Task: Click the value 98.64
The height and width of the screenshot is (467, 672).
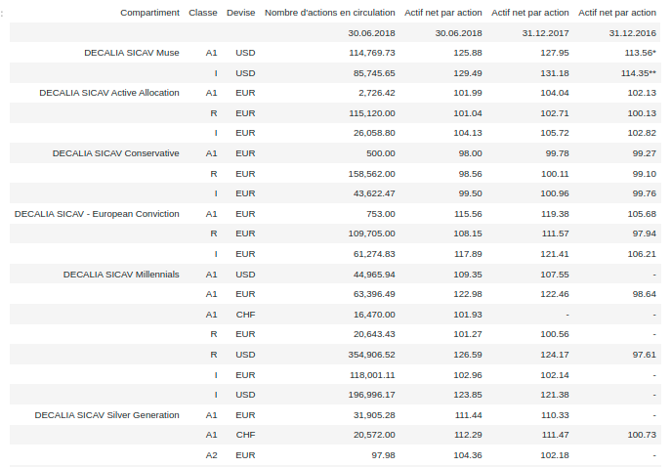Action: click(x=644, y=294)
